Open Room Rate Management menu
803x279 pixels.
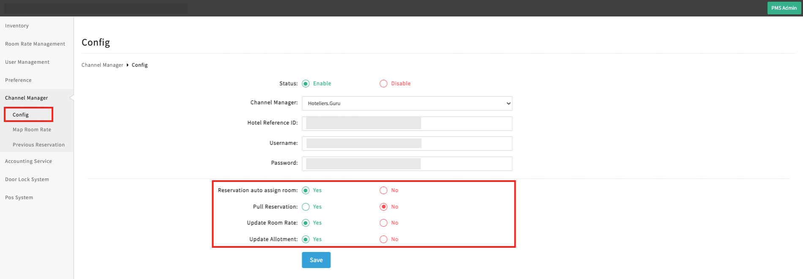[x=35, y=44]
